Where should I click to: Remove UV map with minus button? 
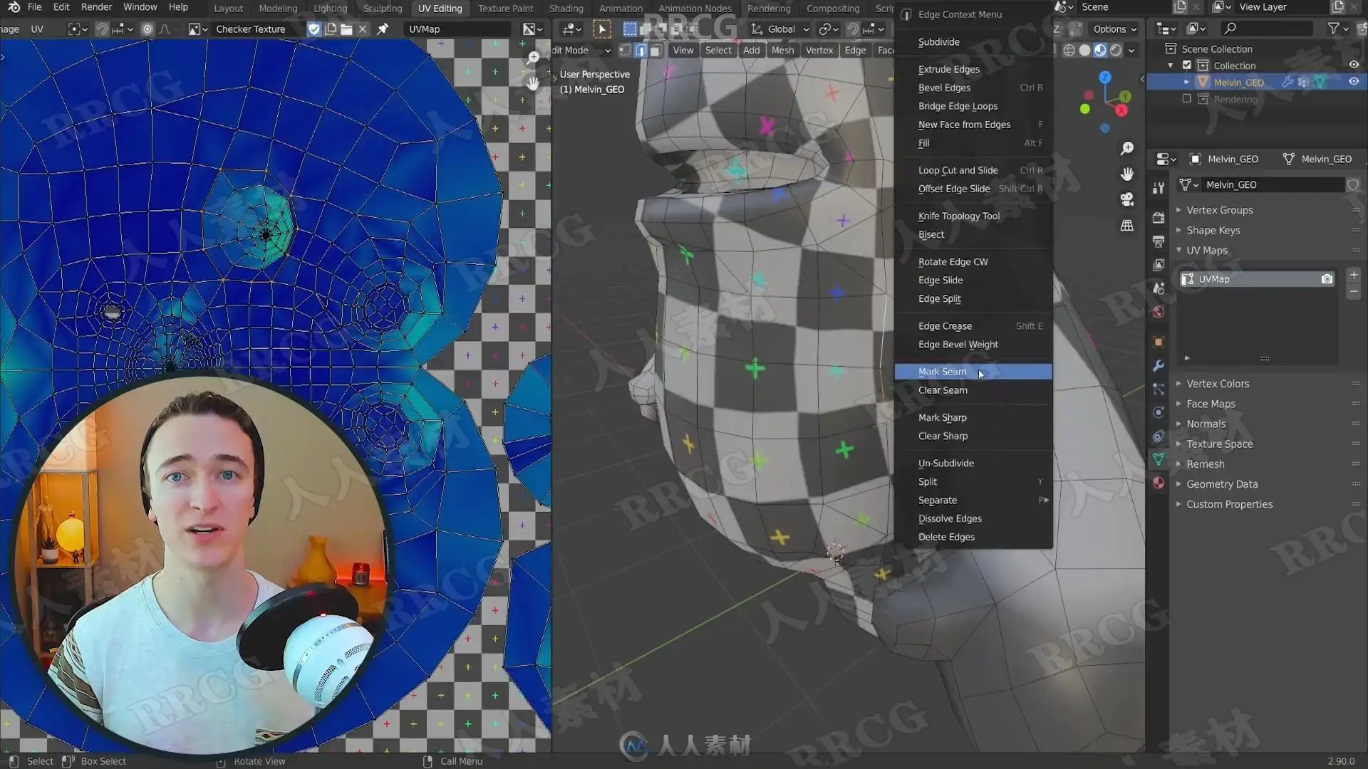tap(1354, 292)
